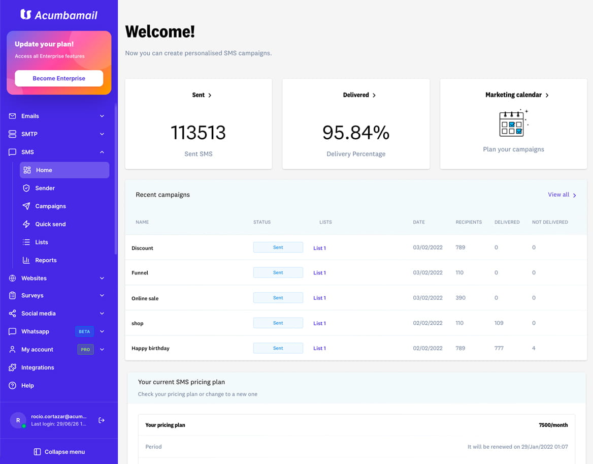Viewport: 593px width, 464px height.
Task: Click the arrow next to Sent
Action: 210,96
